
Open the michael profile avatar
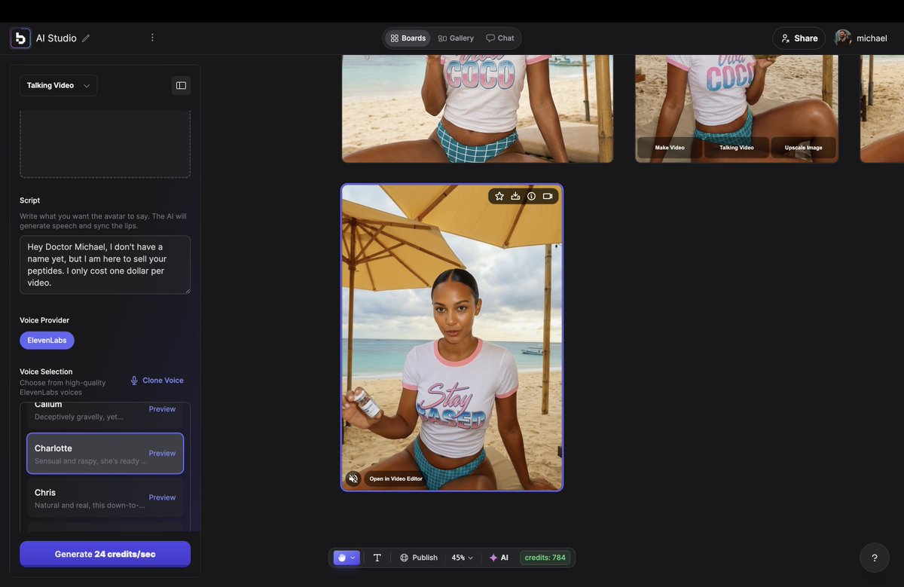[843, 38]
